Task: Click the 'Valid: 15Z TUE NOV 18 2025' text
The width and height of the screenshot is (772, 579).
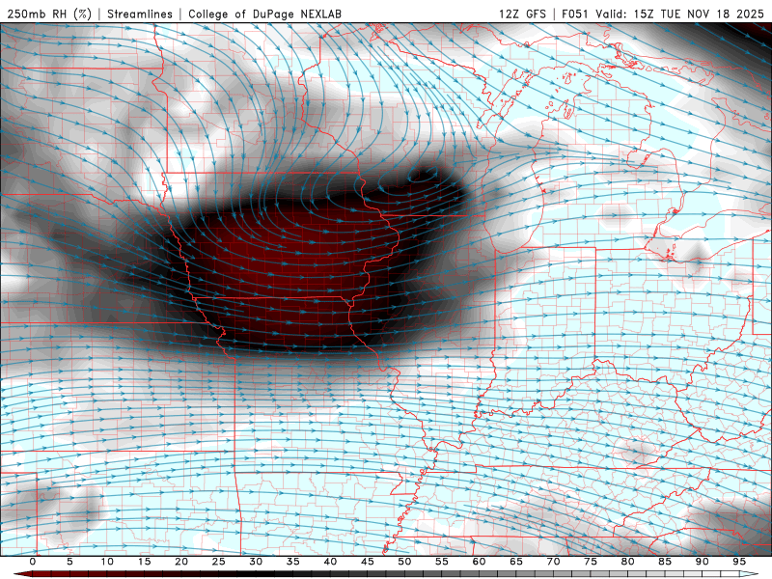Action: point(679,14)
